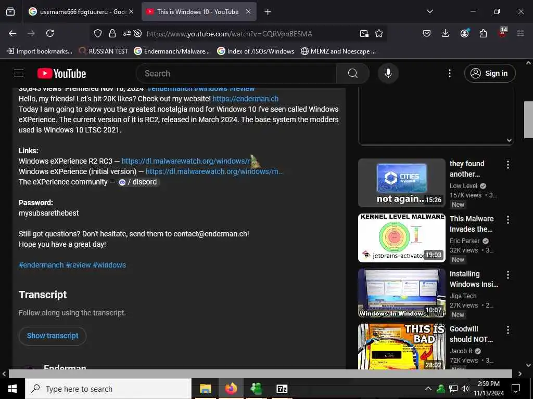This screenshot has height=399, width=533.
Task: Open Import bookmarks bookmark item
Action: pos(40,51)
